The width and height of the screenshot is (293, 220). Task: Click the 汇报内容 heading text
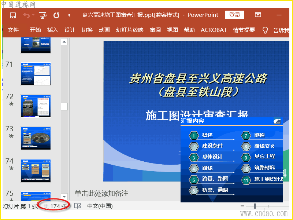pyautogui.click(x=192, y=121)
